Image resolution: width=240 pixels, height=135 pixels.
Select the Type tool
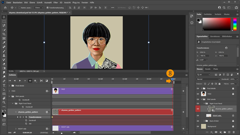[4, 85]
